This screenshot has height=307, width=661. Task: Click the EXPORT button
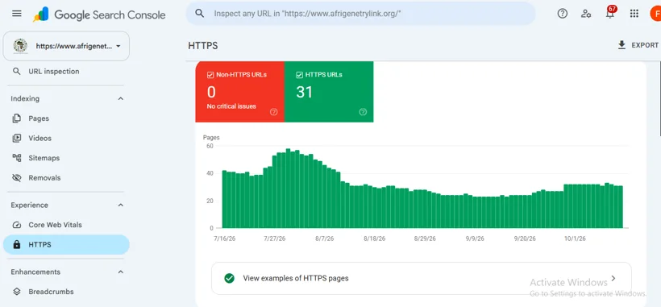[638, 45]
